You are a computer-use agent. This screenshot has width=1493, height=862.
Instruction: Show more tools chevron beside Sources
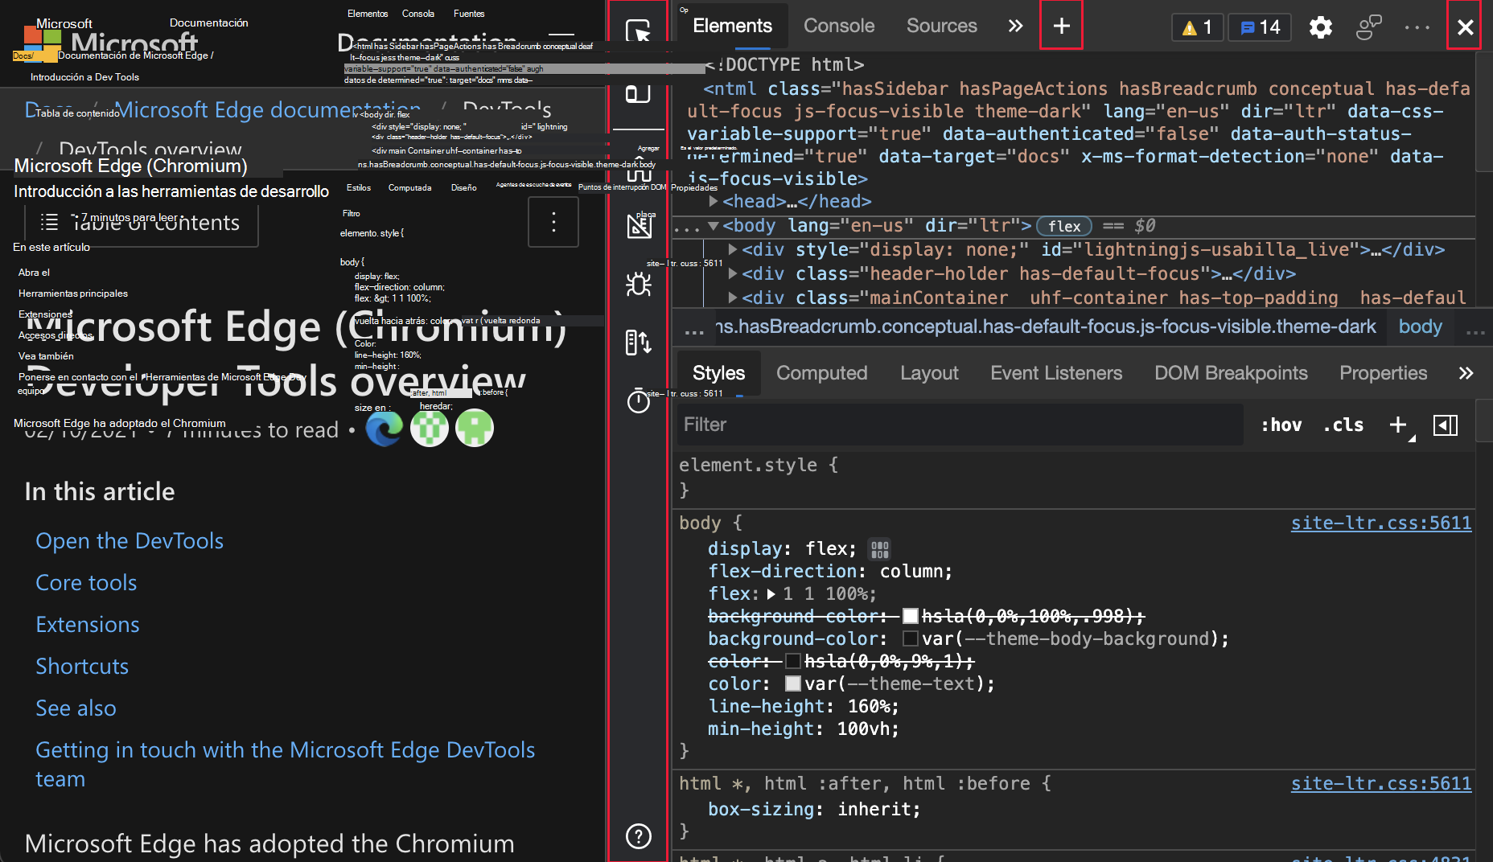click(1016, 26)
